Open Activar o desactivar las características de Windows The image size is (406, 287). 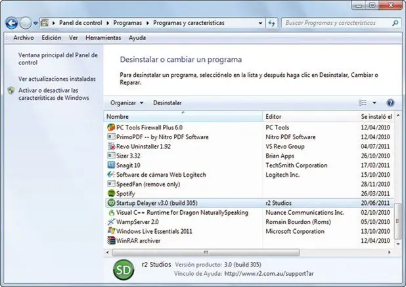coord(54,94)
